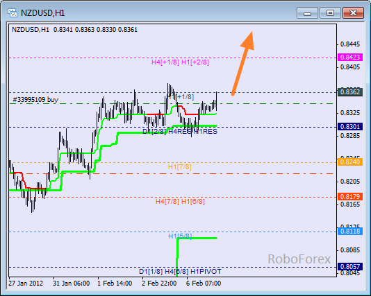This screenshot has width=371, height=296.
Task: Select the H4[+1/8] H1[+2/8] level label
Action: pyautogui.click(x=181, y=62)
